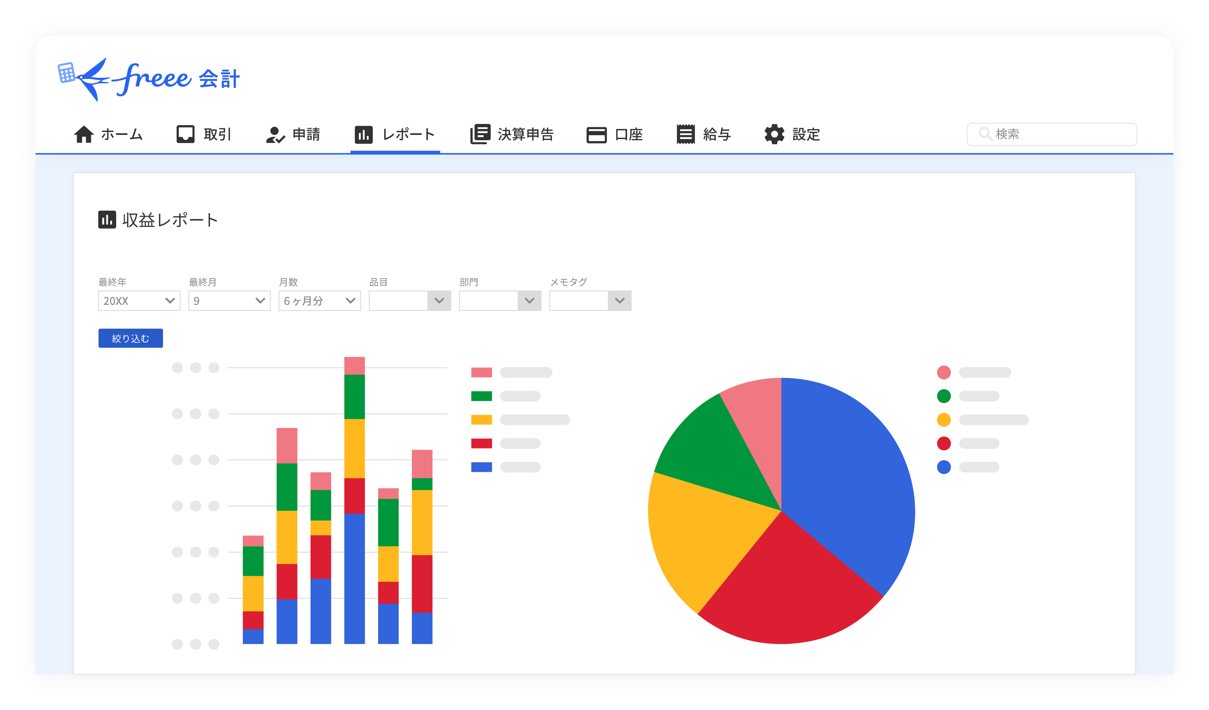The image size is (1209, 710).
Task: Click the 絞り込む filter button
Action: [130, 338]
